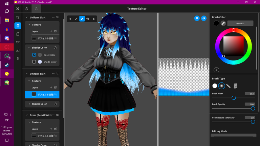The height and width of the screenshot is (146, 260).
Task: Click inside the saturation square of color wheel
Action: click(x=234, y=46)
